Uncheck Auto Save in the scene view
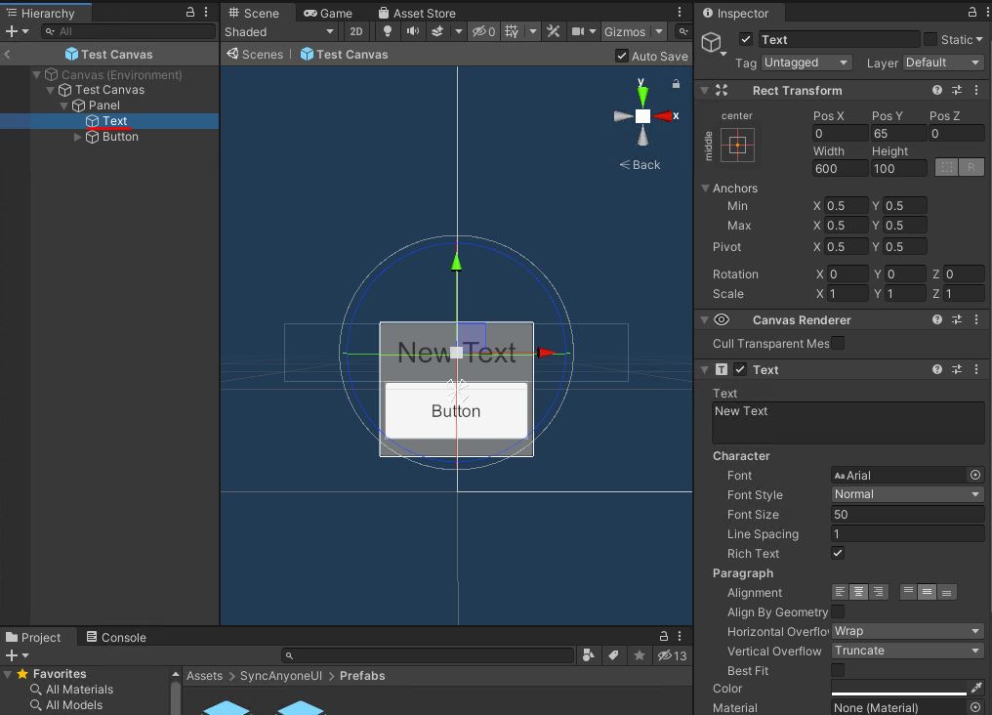The height and width of the screenshot is (715, 992). coord(622,55)
